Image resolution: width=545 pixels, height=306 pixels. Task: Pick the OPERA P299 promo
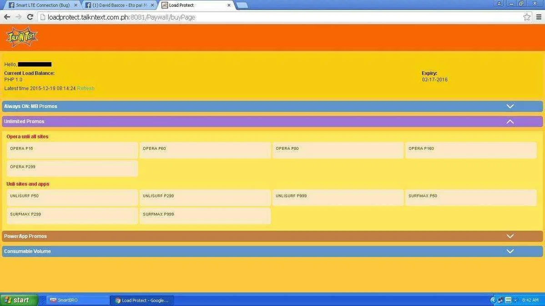pyautogui.click(x=72, y=168)
